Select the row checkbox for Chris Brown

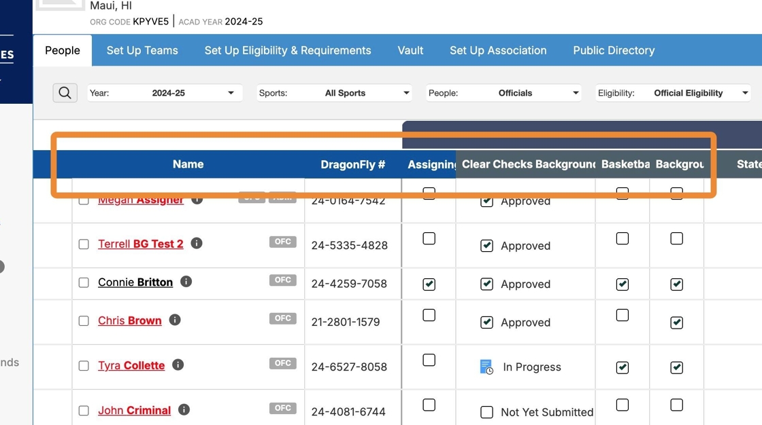84,321
